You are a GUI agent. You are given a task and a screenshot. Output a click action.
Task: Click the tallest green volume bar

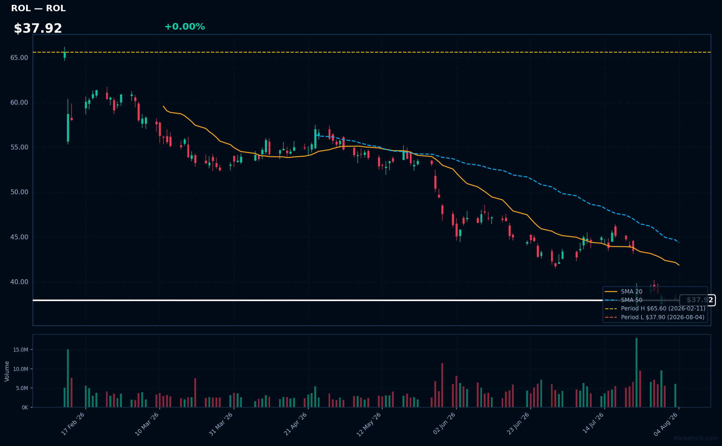pos(637,372)
